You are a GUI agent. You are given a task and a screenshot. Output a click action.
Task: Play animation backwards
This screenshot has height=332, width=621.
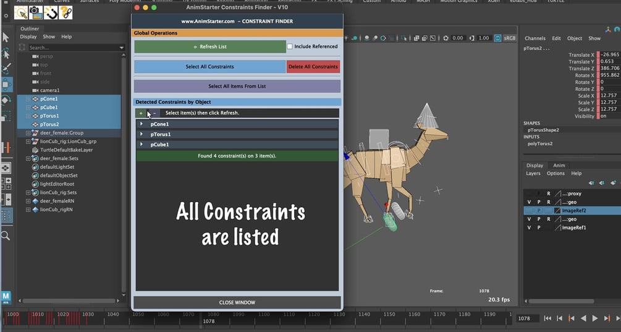(583, 318)
